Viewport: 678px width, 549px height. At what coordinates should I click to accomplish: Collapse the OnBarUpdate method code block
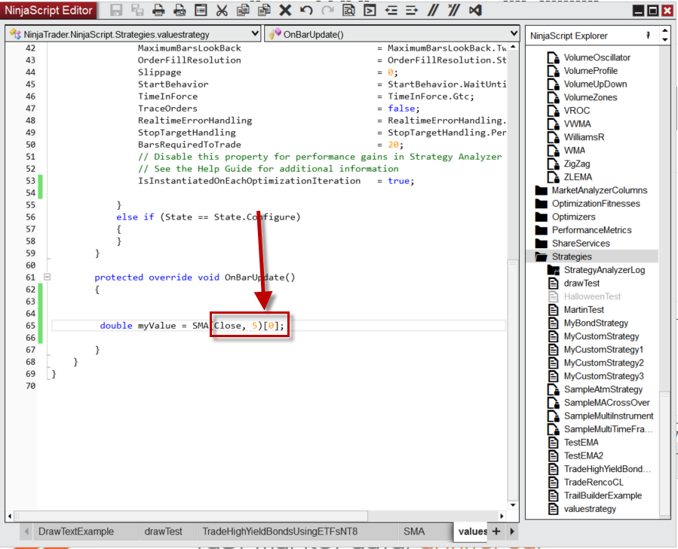[x=47, y=278]
